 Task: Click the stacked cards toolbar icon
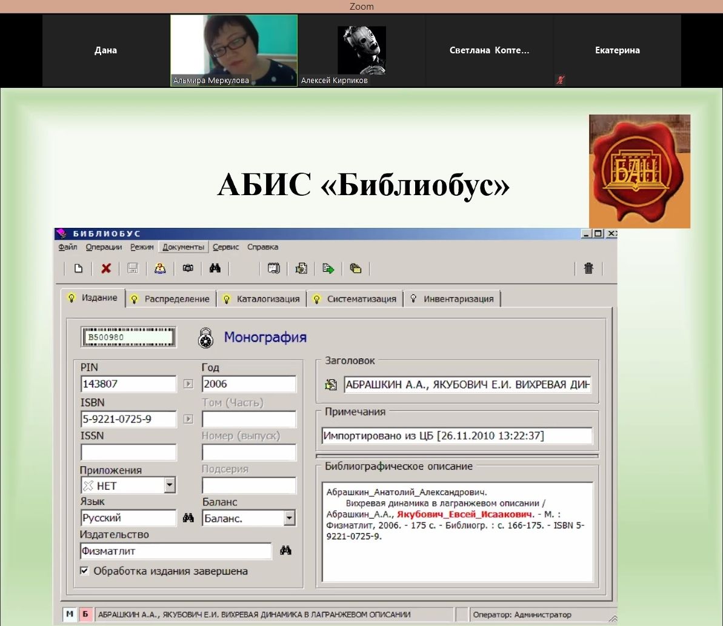point(356,268)
